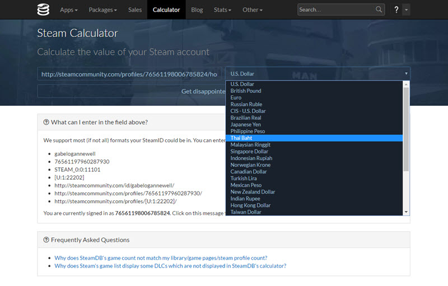
Task: Expand the caret next to help icon
Action: pyautogui.click(x=406, y=10)
